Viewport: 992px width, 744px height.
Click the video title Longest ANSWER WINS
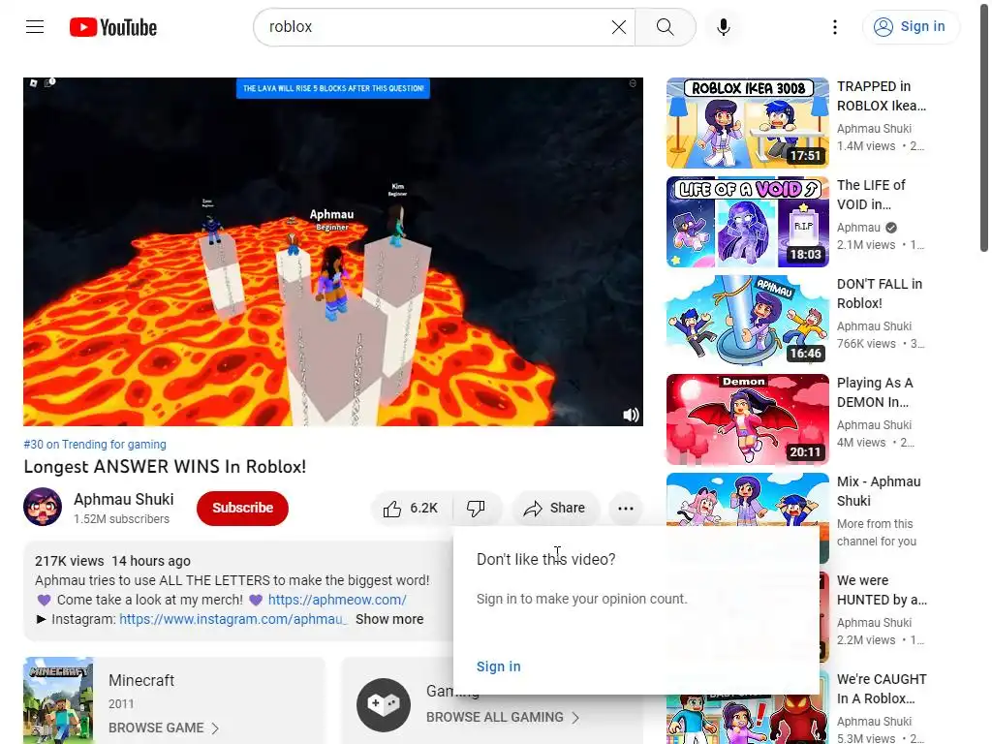(165, 467)
